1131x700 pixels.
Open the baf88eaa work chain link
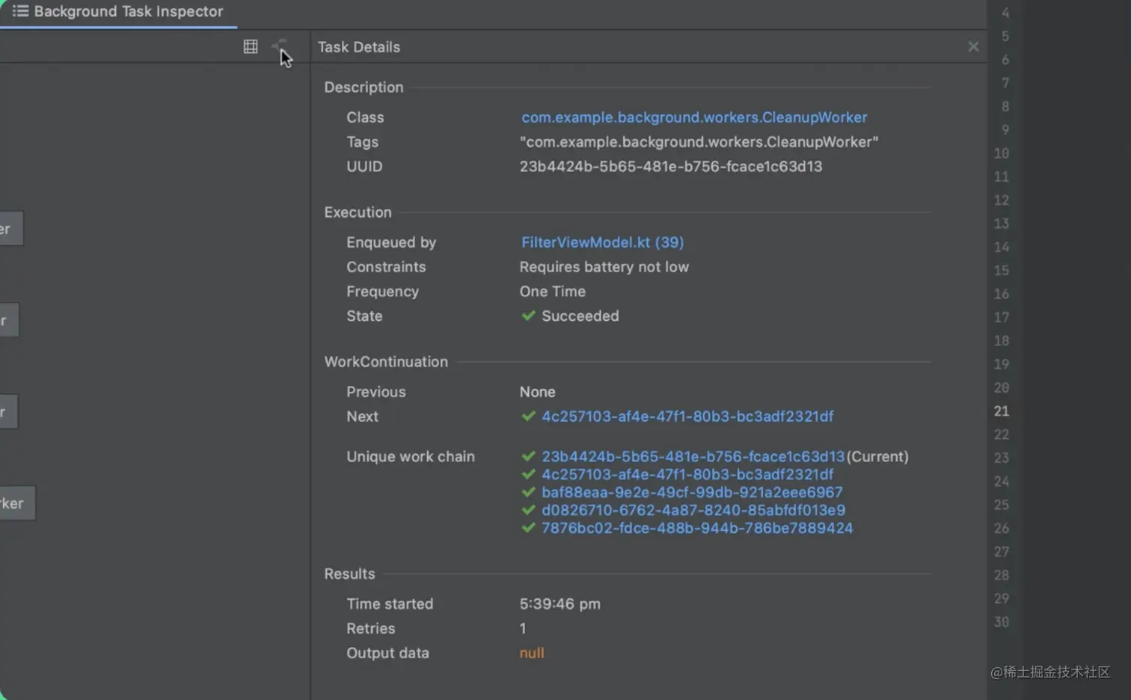[x=691, y=493]
